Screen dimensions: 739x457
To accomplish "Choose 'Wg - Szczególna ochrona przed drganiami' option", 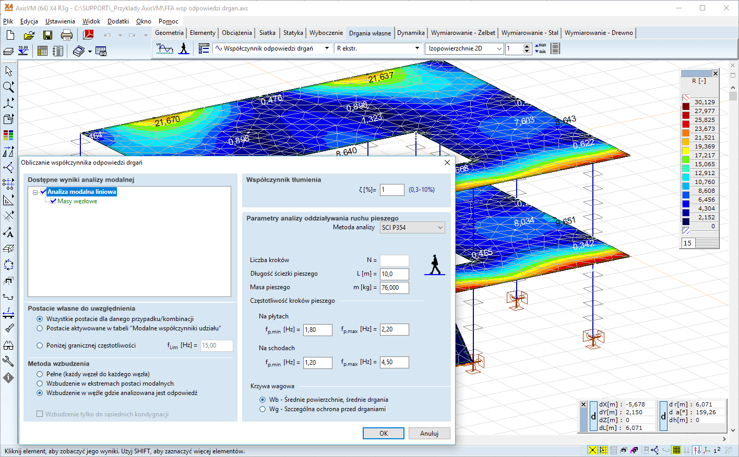I will pos(263,409).
